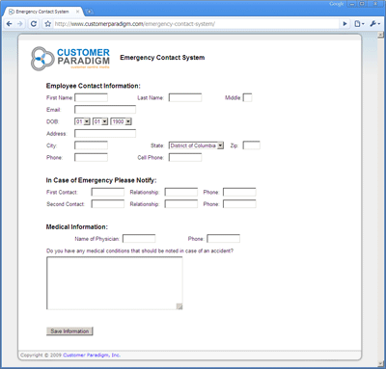Click the scrollbar down arrow
Image resolution: width=386 pixels, height=369 pixels.
(380, 363)
